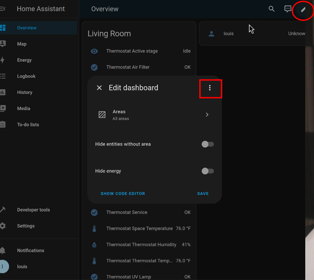Open the Overview sidebar item

coord(39,28)
